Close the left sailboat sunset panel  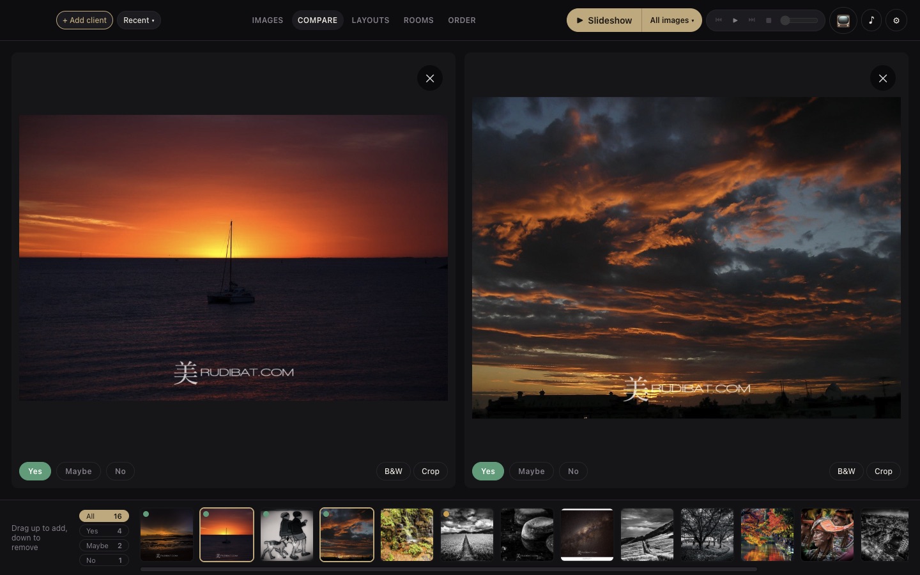pos(430,79)
